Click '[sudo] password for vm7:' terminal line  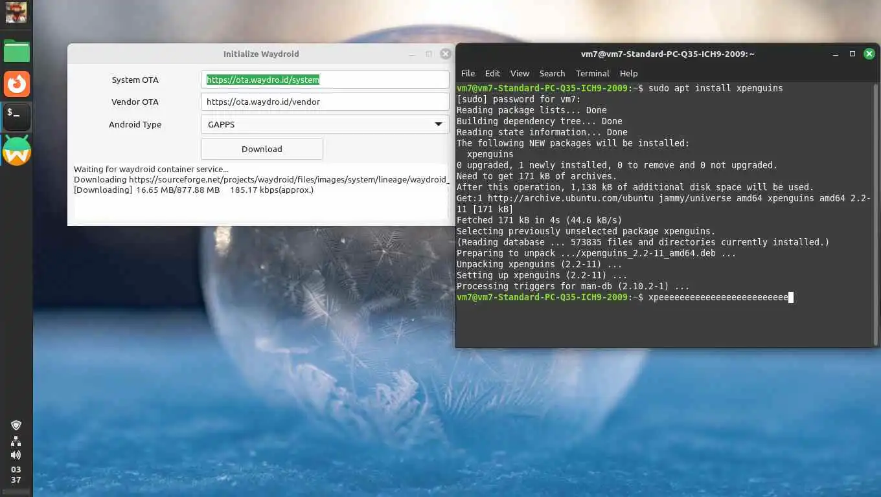(519, 99)
